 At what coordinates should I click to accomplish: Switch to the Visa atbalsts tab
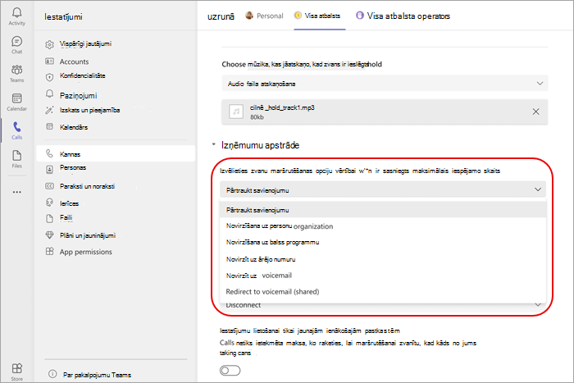(x=318, y=16)
